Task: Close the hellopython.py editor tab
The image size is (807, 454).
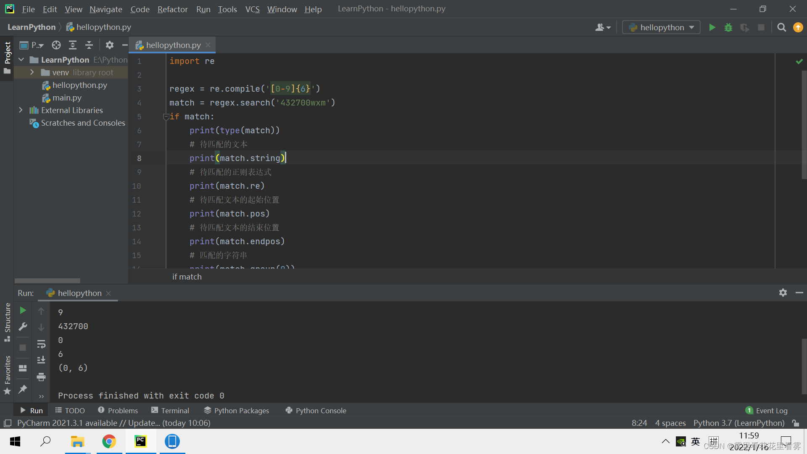Action: click(x=208, y=45)
